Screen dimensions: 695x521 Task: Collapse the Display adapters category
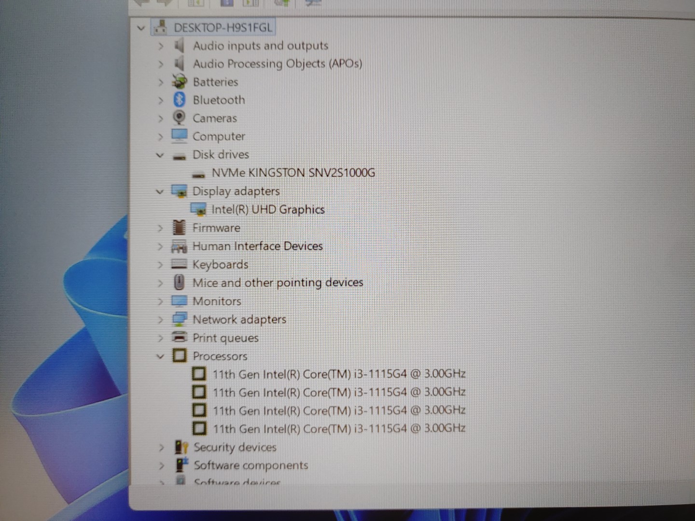click(x=160, y=192)
